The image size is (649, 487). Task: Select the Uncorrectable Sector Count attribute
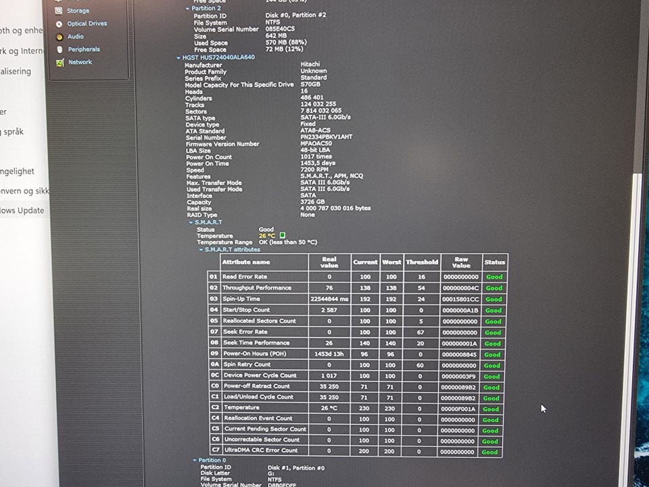pos(262,440)
